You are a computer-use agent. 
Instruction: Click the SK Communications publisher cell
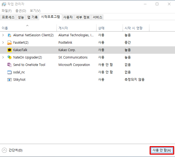click(73, 57)
